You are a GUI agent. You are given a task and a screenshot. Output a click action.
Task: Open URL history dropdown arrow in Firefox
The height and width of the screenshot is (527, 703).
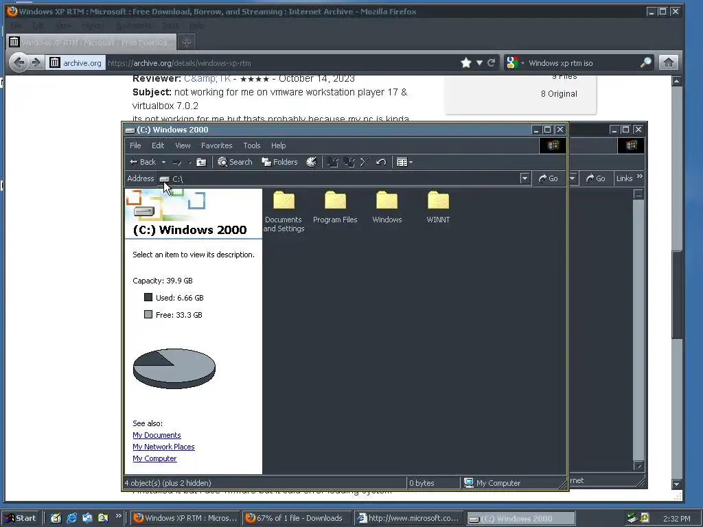pos(479,62)
